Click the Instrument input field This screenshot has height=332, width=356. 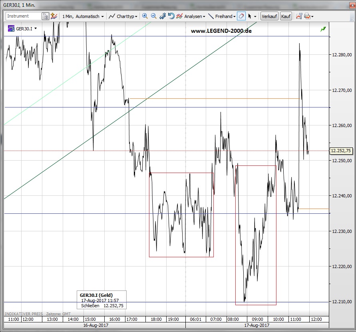(23, 16)
